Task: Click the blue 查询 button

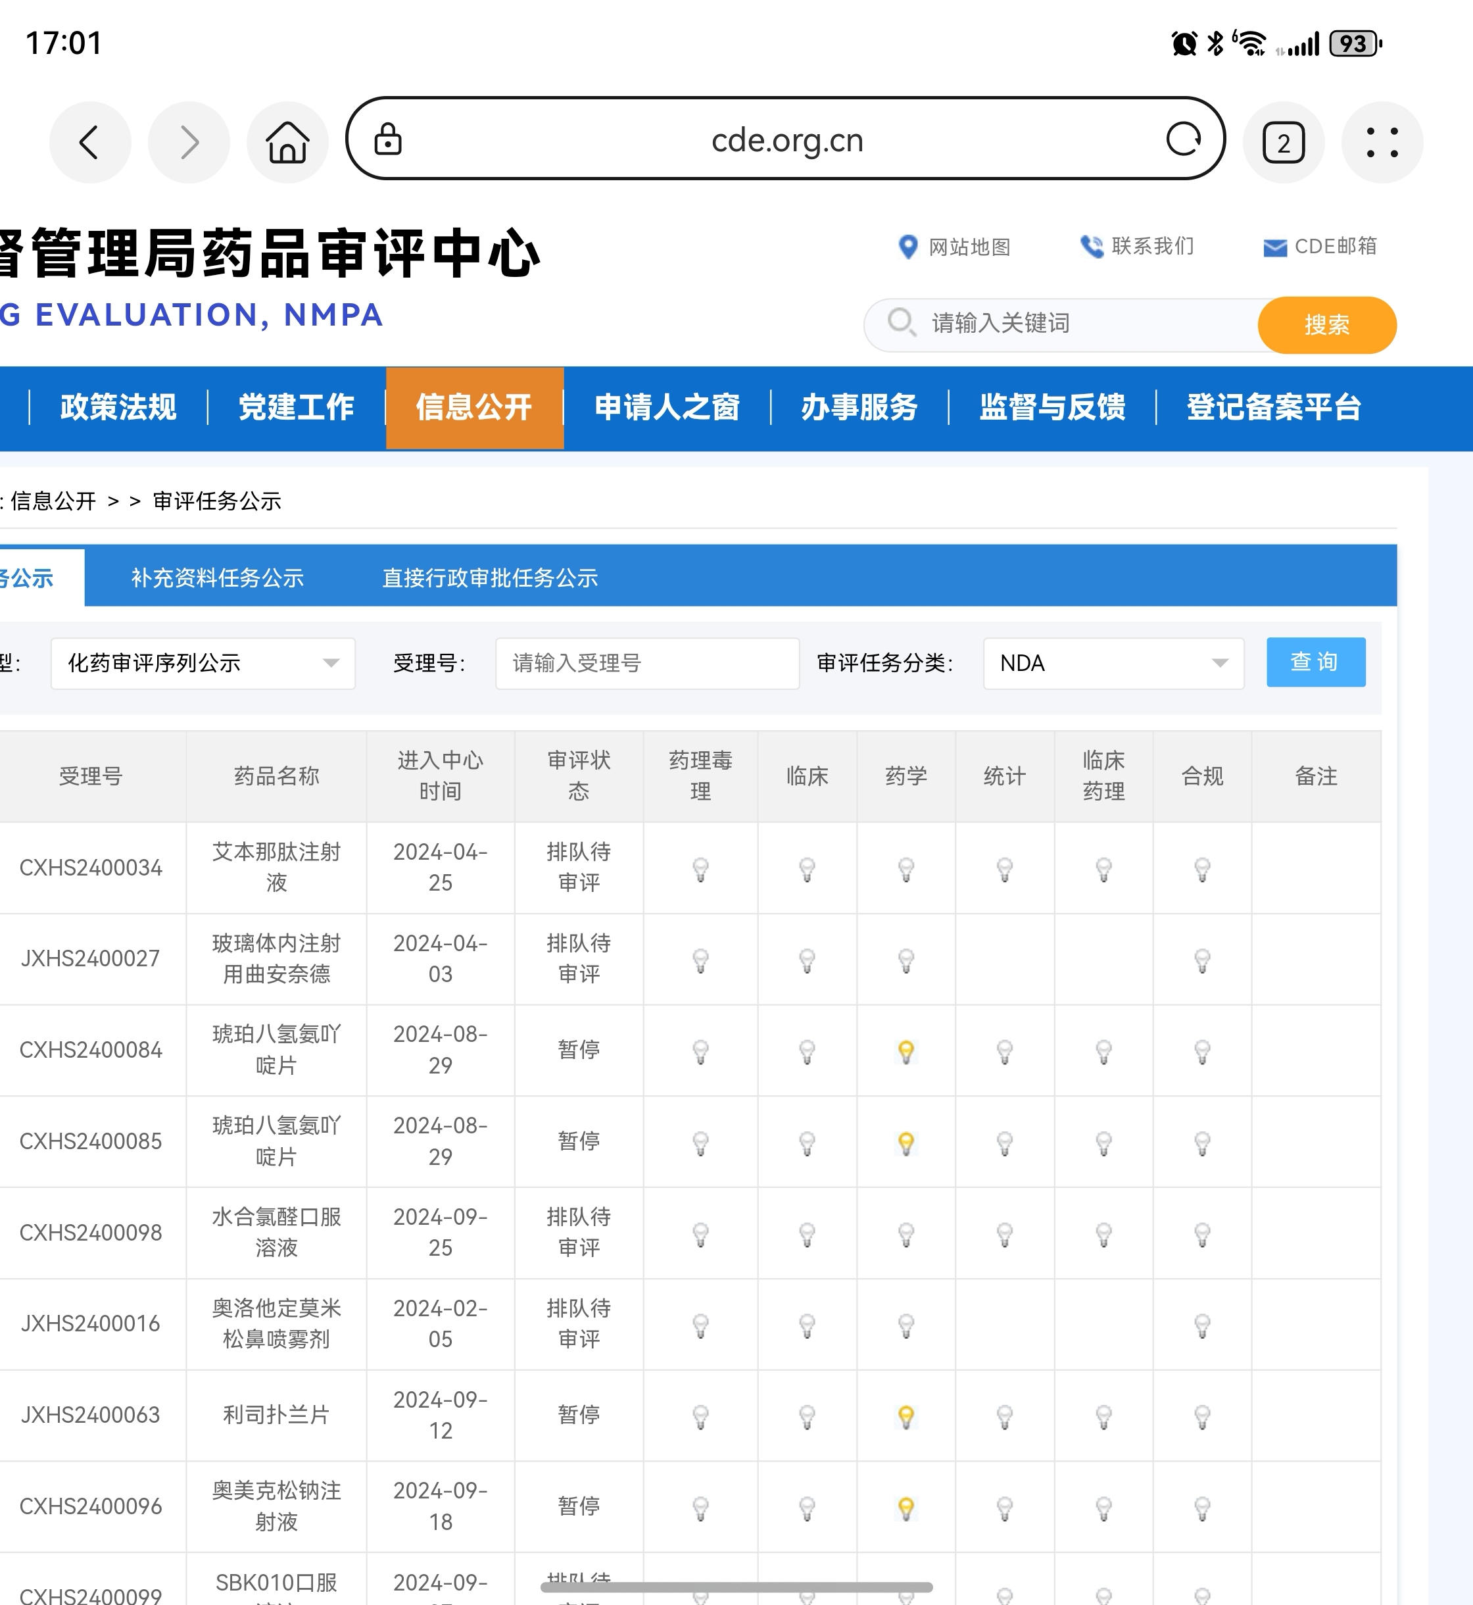Action: click(1315, 662)
